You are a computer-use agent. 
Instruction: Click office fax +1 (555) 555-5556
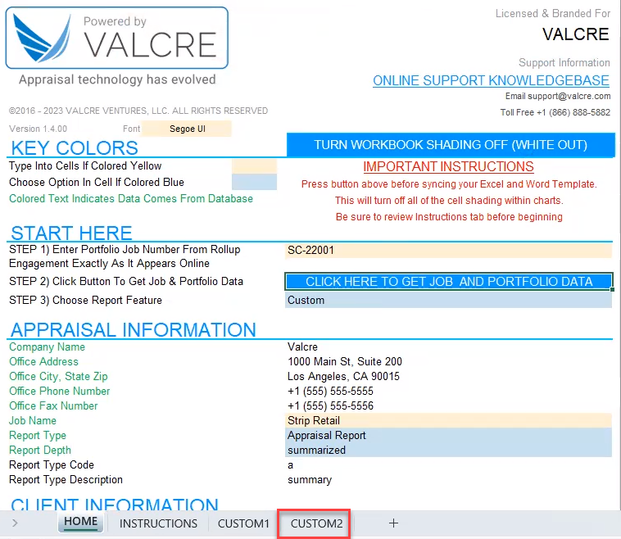(330, 406)
